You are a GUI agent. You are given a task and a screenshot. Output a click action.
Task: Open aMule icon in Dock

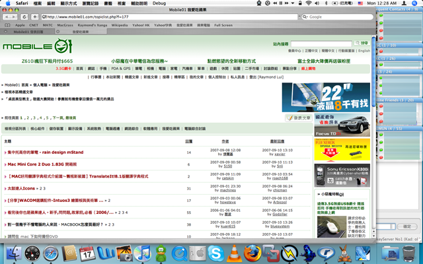tap(344, 253)
